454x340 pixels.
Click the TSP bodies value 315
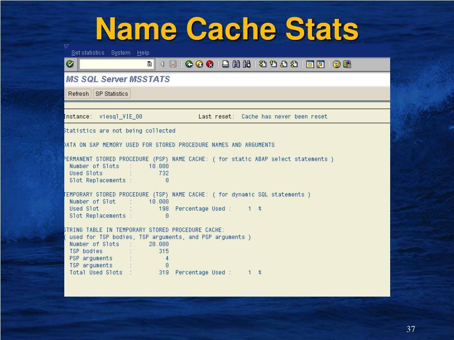coord(164,251)
